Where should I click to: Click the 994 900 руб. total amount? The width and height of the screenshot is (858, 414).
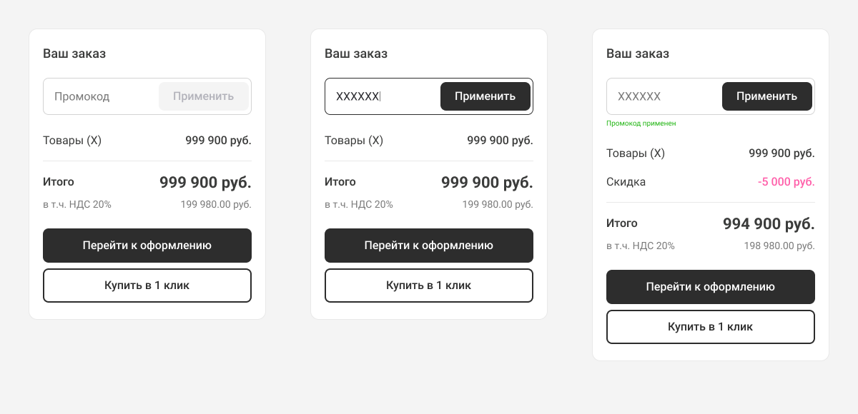pyautogui.click(x=769, y=224)
